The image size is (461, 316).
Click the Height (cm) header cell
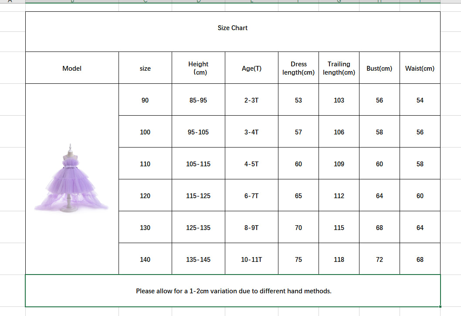point(198,68)
